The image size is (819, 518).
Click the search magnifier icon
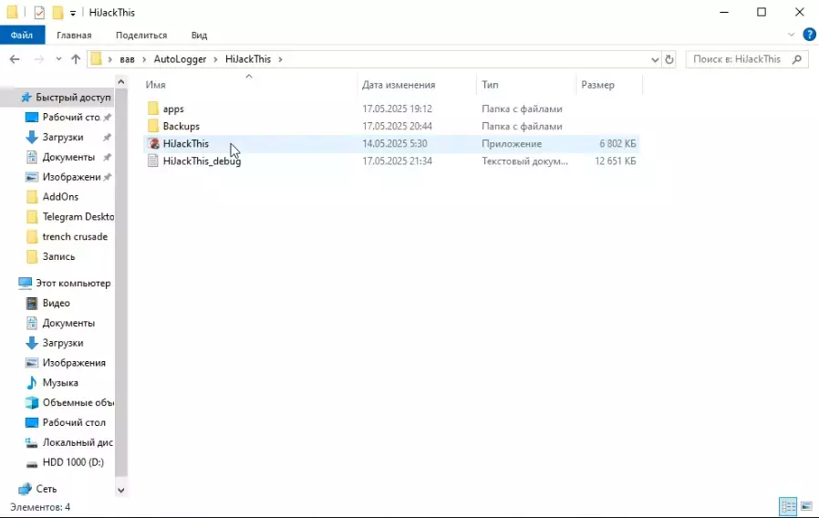click(796, 59)
